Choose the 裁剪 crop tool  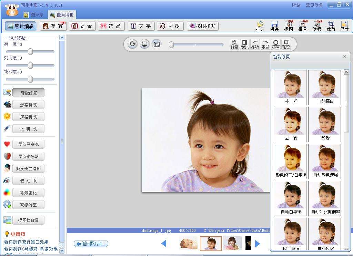click(331, 26)
